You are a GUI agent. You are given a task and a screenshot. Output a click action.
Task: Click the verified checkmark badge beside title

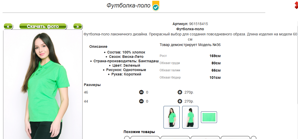tap(156, 6)
